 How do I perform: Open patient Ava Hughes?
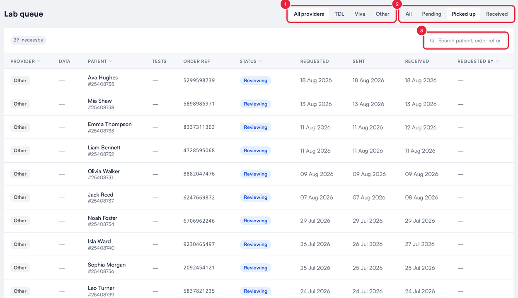pyautogui.click(x=103, y=77)
